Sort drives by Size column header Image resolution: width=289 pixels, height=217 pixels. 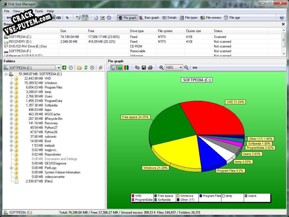[72, 31]
